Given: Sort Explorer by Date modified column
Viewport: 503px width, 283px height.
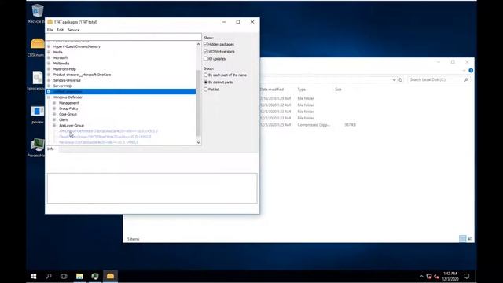Looking at the screenshot, I should (272, 90).
